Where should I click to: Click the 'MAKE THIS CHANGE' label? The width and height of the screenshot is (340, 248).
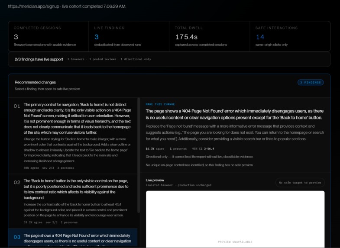(160, 104)
